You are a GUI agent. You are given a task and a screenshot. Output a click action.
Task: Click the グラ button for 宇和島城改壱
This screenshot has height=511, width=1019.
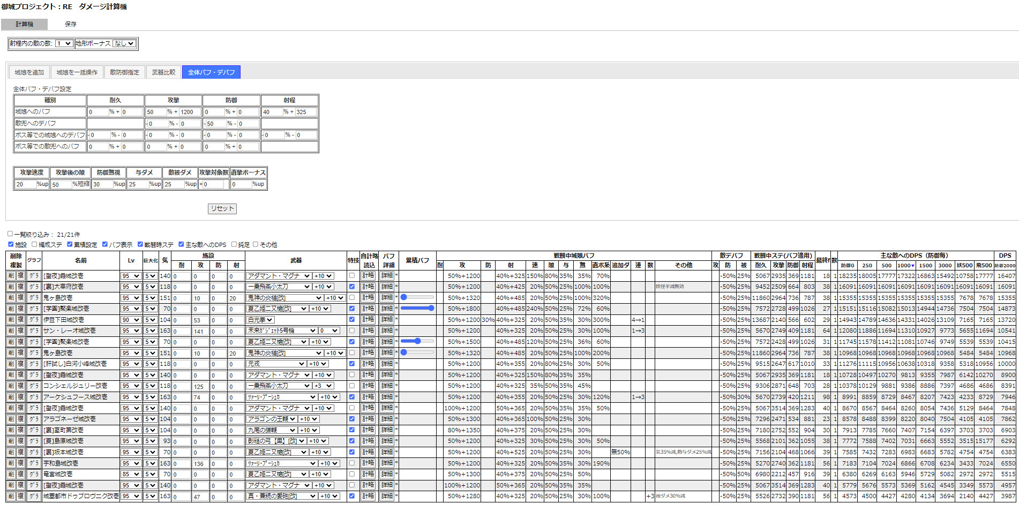pyautogui.click(x=34, y=463)
